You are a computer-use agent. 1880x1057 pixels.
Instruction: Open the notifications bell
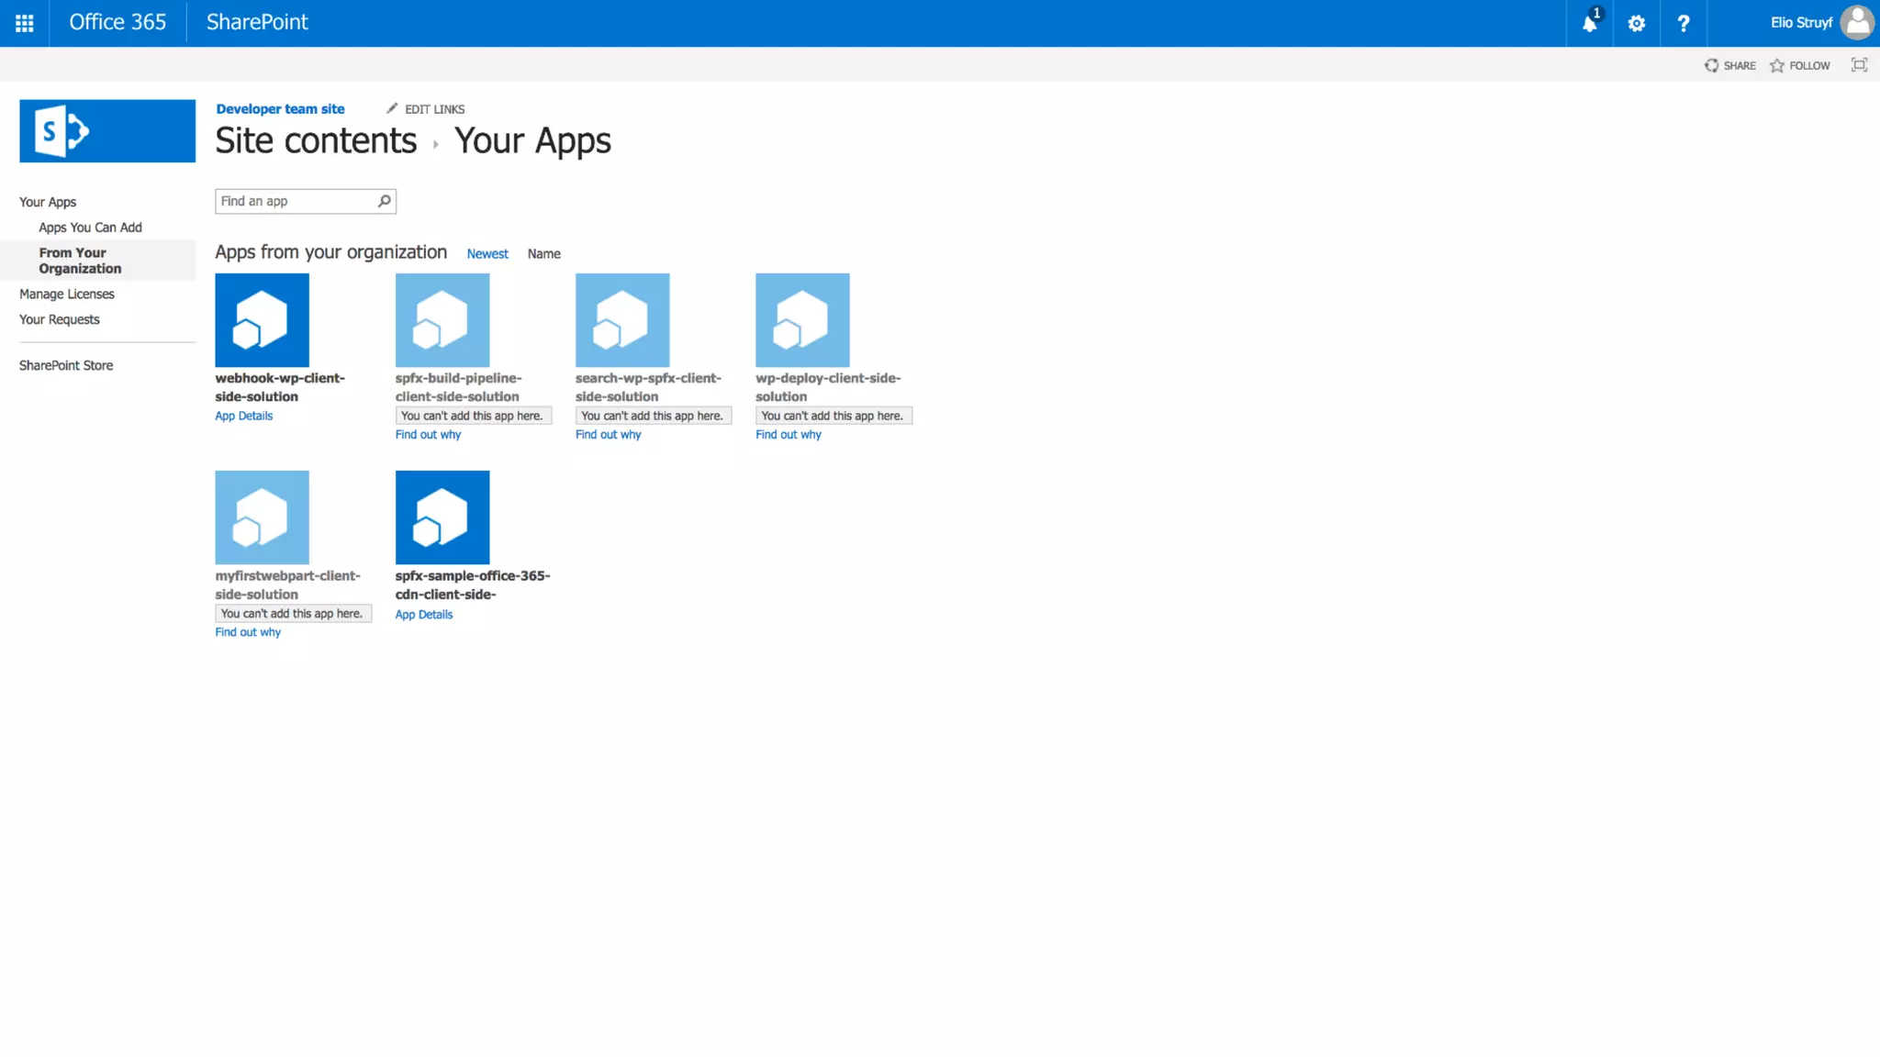pyautogui.click(x=1589, y=23)
